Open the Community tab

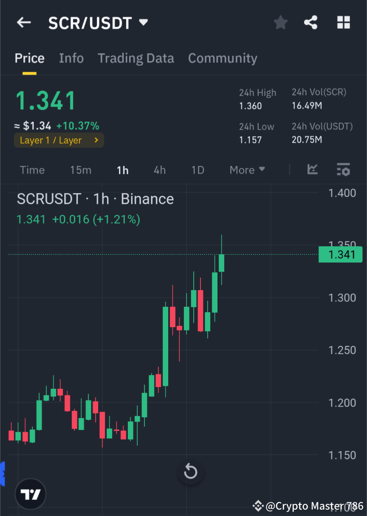point(223,58)
